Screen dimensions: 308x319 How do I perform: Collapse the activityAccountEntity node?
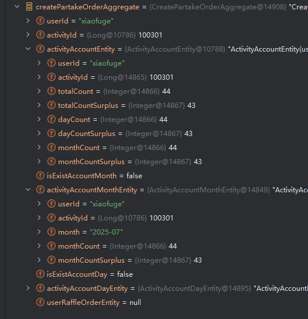(x=28, y=49)
